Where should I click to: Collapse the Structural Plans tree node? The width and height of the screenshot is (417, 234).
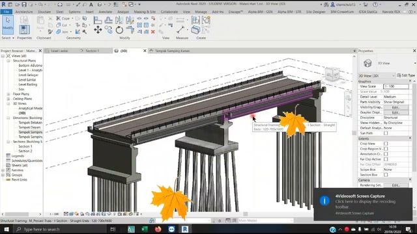click(8, 60)
